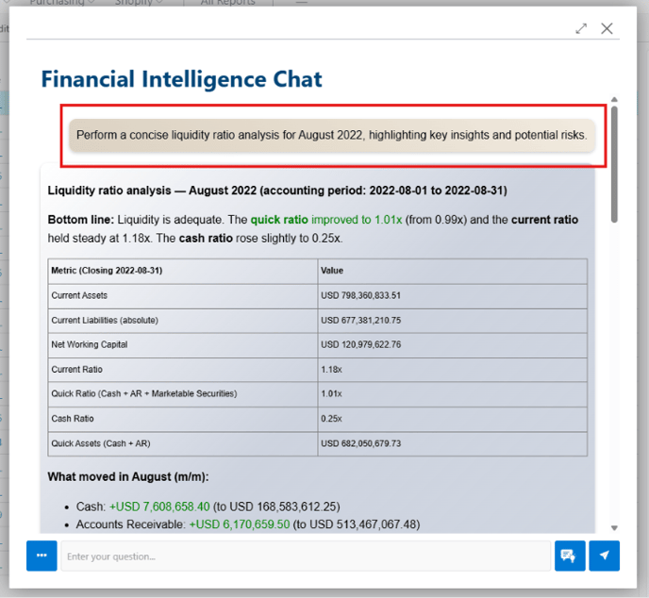
Task: Click the chat bubbles icon button
Action: [x=569, y=556]
